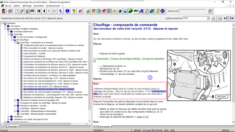Click the blue up-level arrow icon
The width and height of the screenshot is (235, 132).
(61, 11)
